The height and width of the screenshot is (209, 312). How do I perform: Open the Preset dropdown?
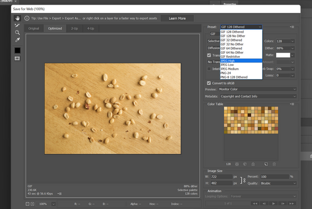point(241,27)
